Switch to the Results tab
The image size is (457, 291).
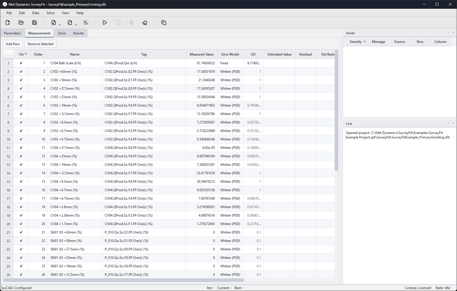click(79, 33)
